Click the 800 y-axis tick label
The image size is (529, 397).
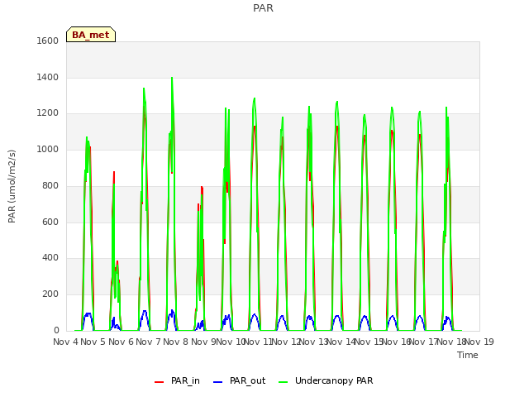point(50,185)
